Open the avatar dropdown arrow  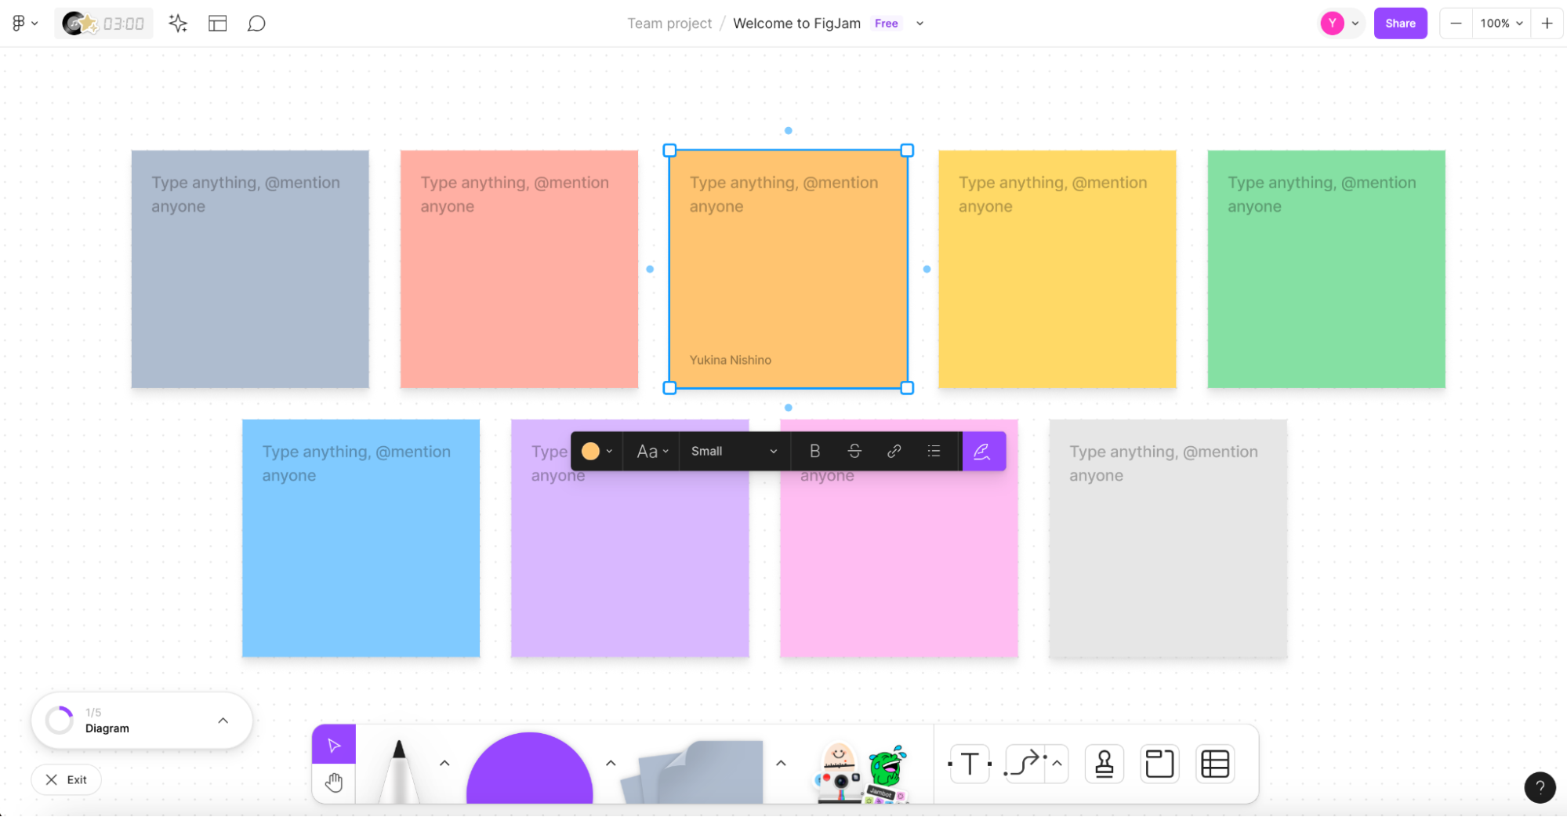(x=1355, y=24)
